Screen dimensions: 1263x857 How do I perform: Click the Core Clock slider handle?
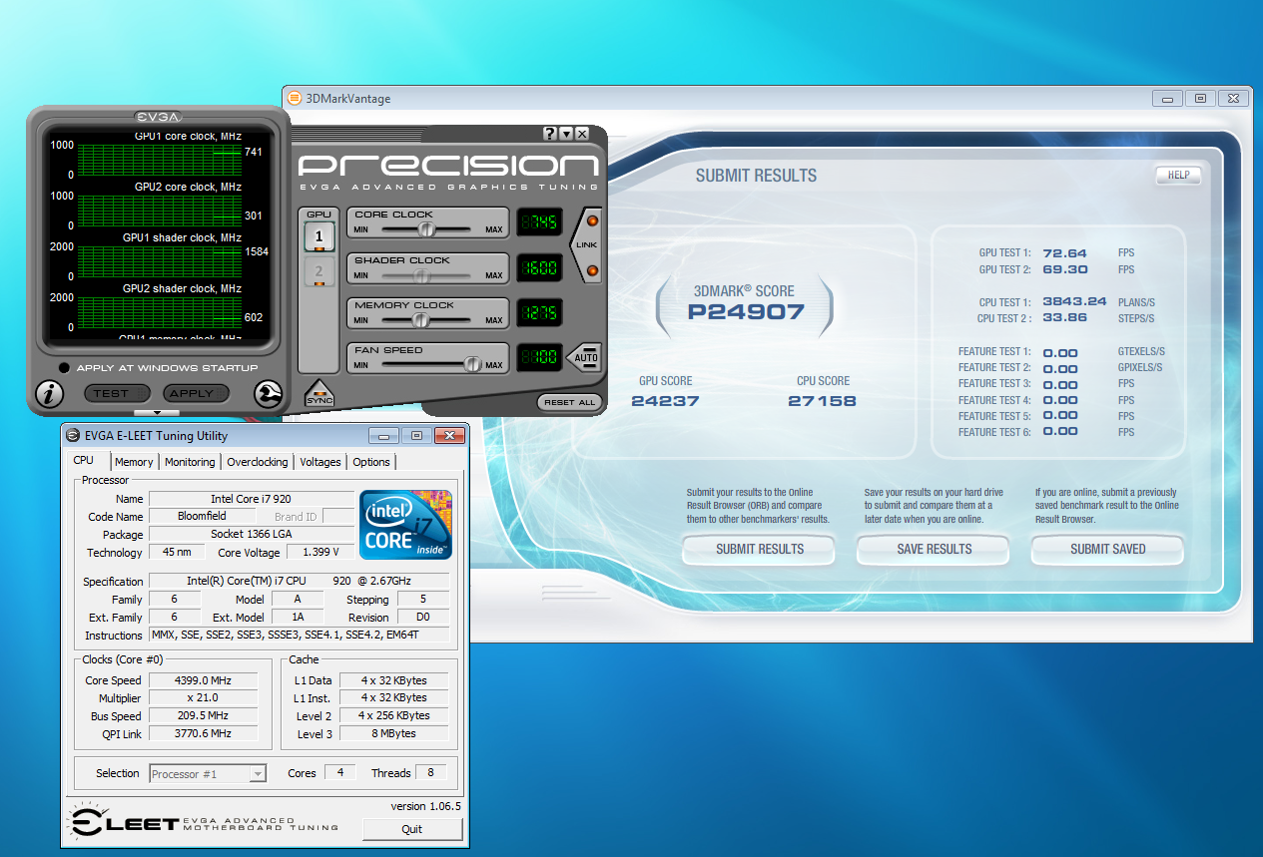[426, 228]
